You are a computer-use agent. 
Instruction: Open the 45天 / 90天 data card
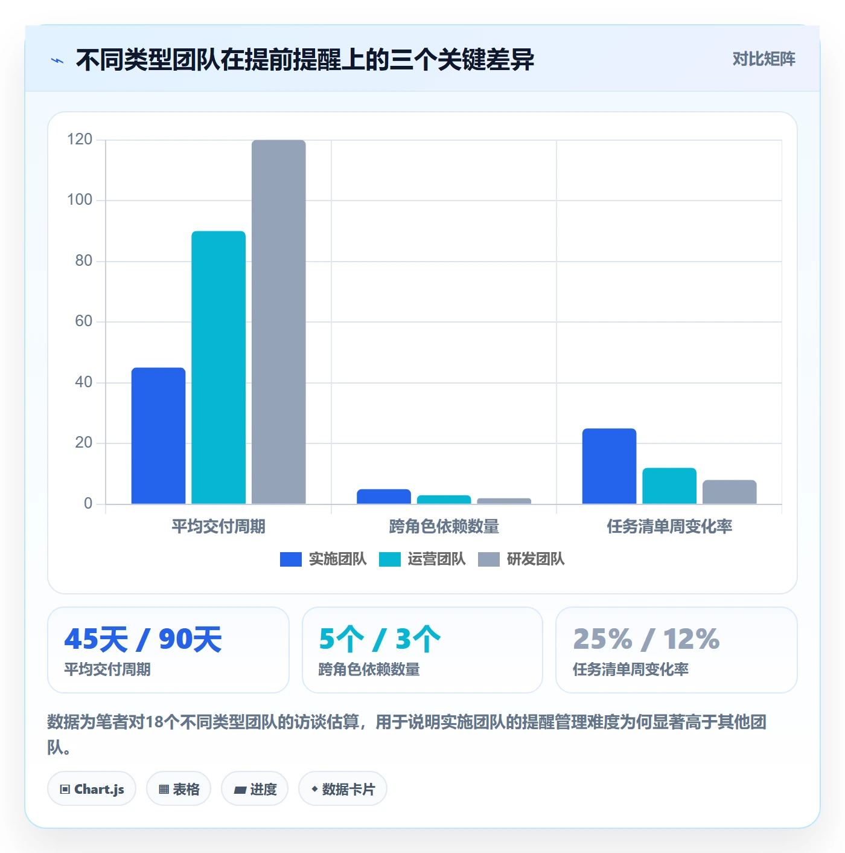(x=168, y=650)
